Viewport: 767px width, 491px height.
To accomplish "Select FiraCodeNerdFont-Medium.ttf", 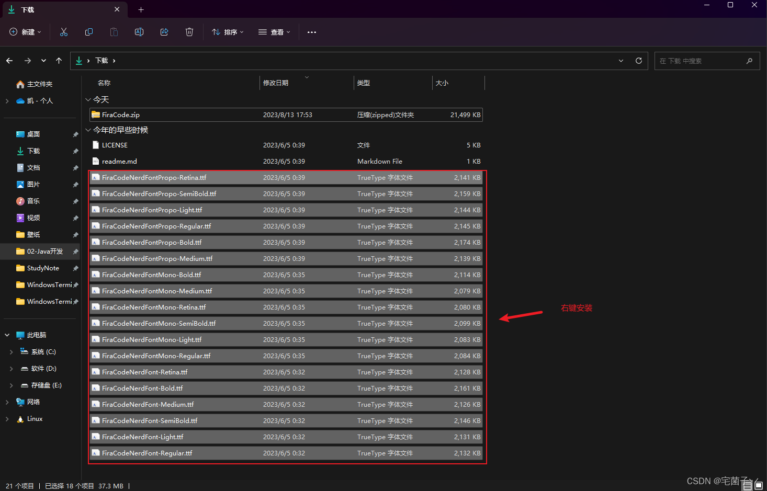I will click(x=286, y=404).
